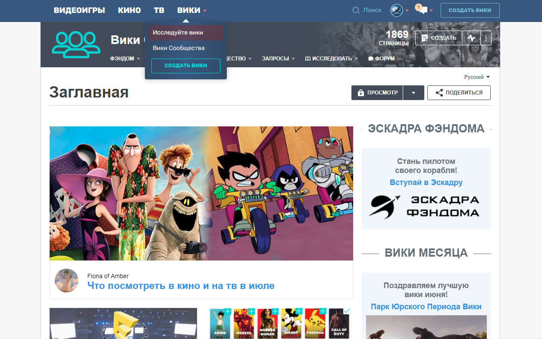Open the КИНО menu

(x=129, y=10)
